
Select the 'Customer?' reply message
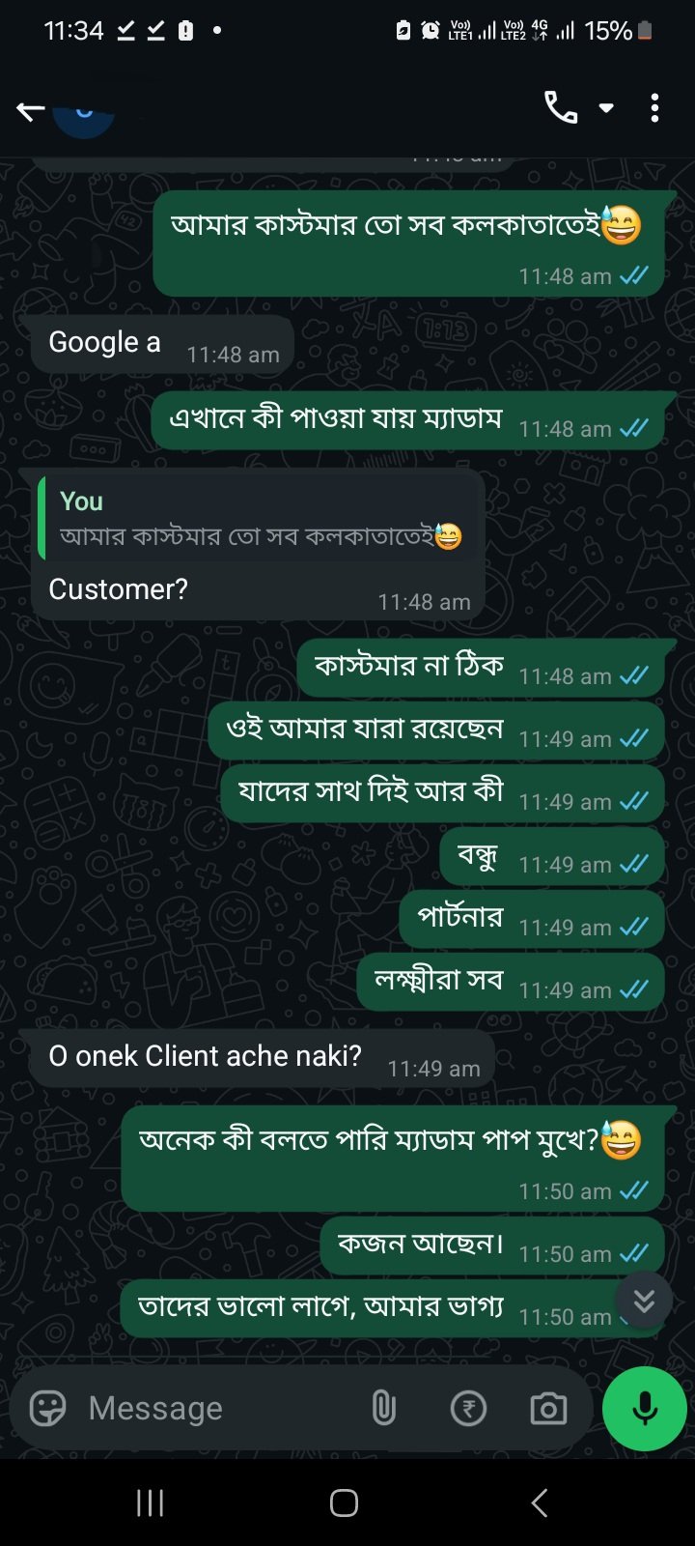click(x=257, y=544)
